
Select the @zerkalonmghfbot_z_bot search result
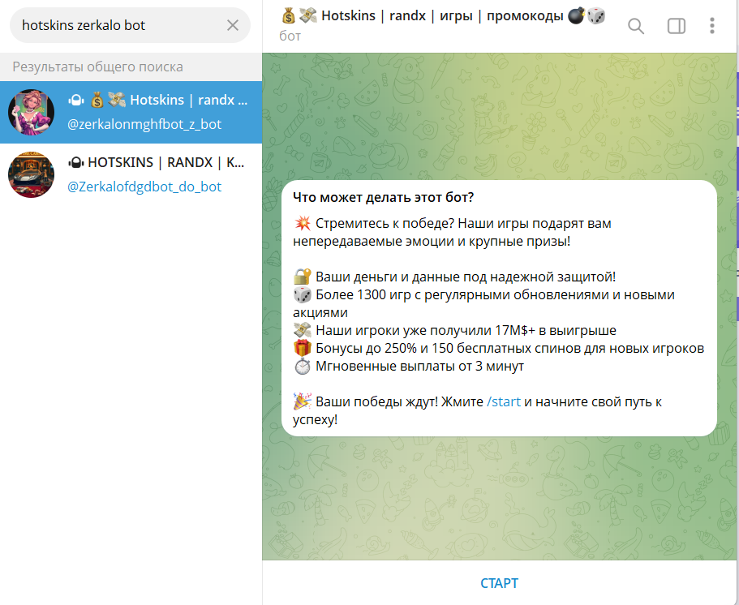point(144,124)
